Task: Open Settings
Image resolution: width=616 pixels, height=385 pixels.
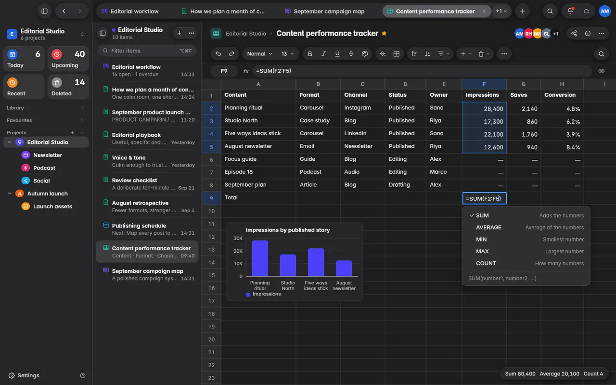Action: 24,375
